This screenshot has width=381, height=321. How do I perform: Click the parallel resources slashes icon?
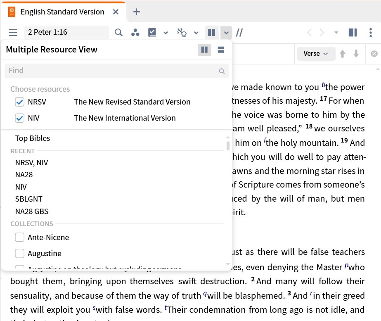click(239, 32)
